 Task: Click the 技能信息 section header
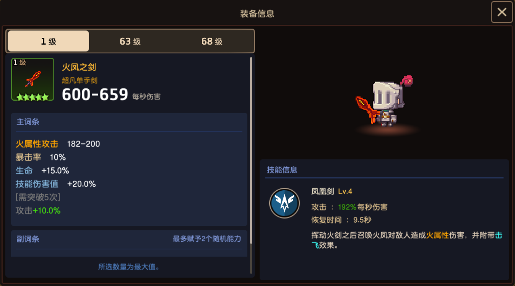pos(282,170)
